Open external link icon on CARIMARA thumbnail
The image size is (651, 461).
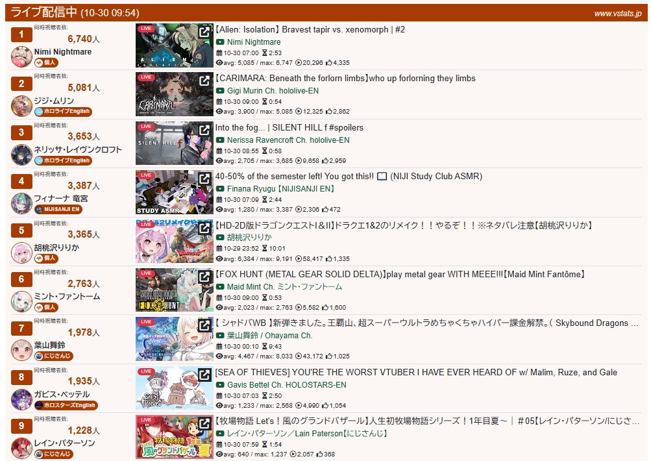tap(204, 80)
